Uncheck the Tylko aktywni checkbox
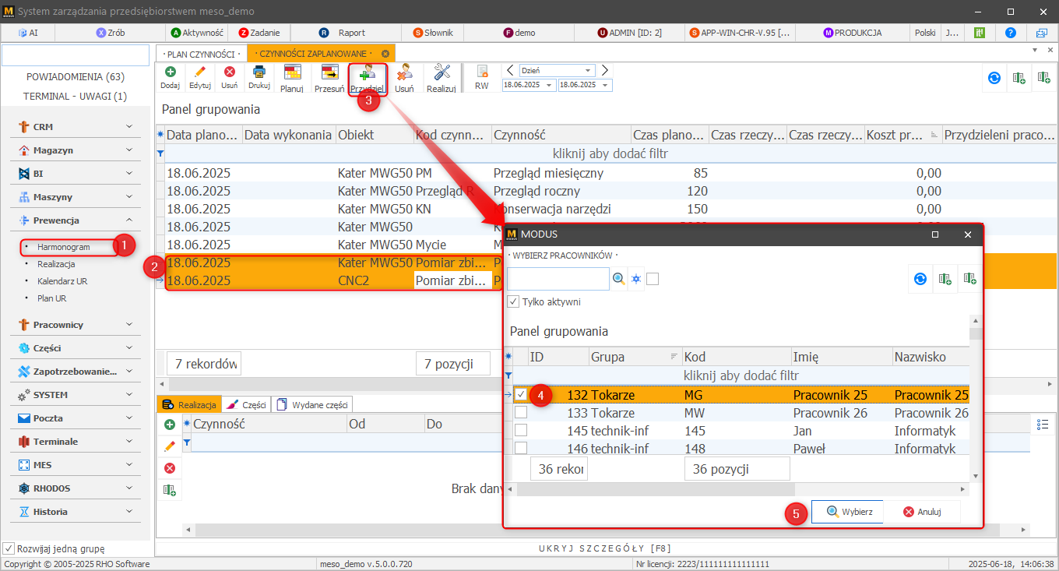The height and width of the screenshot is (571, 1059). tap(513, 301)
